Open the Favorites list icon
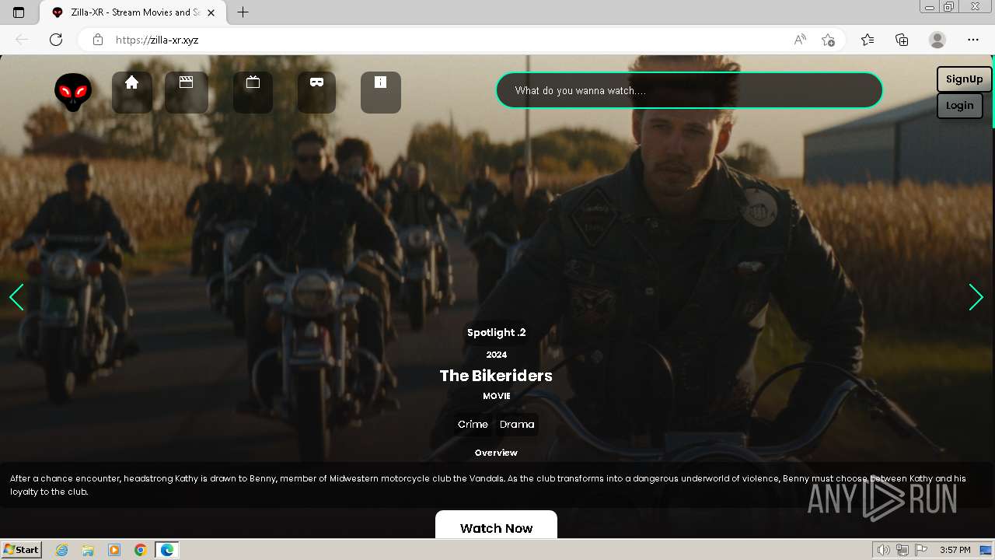Screen dimensions: 995x560 [868, 40]
